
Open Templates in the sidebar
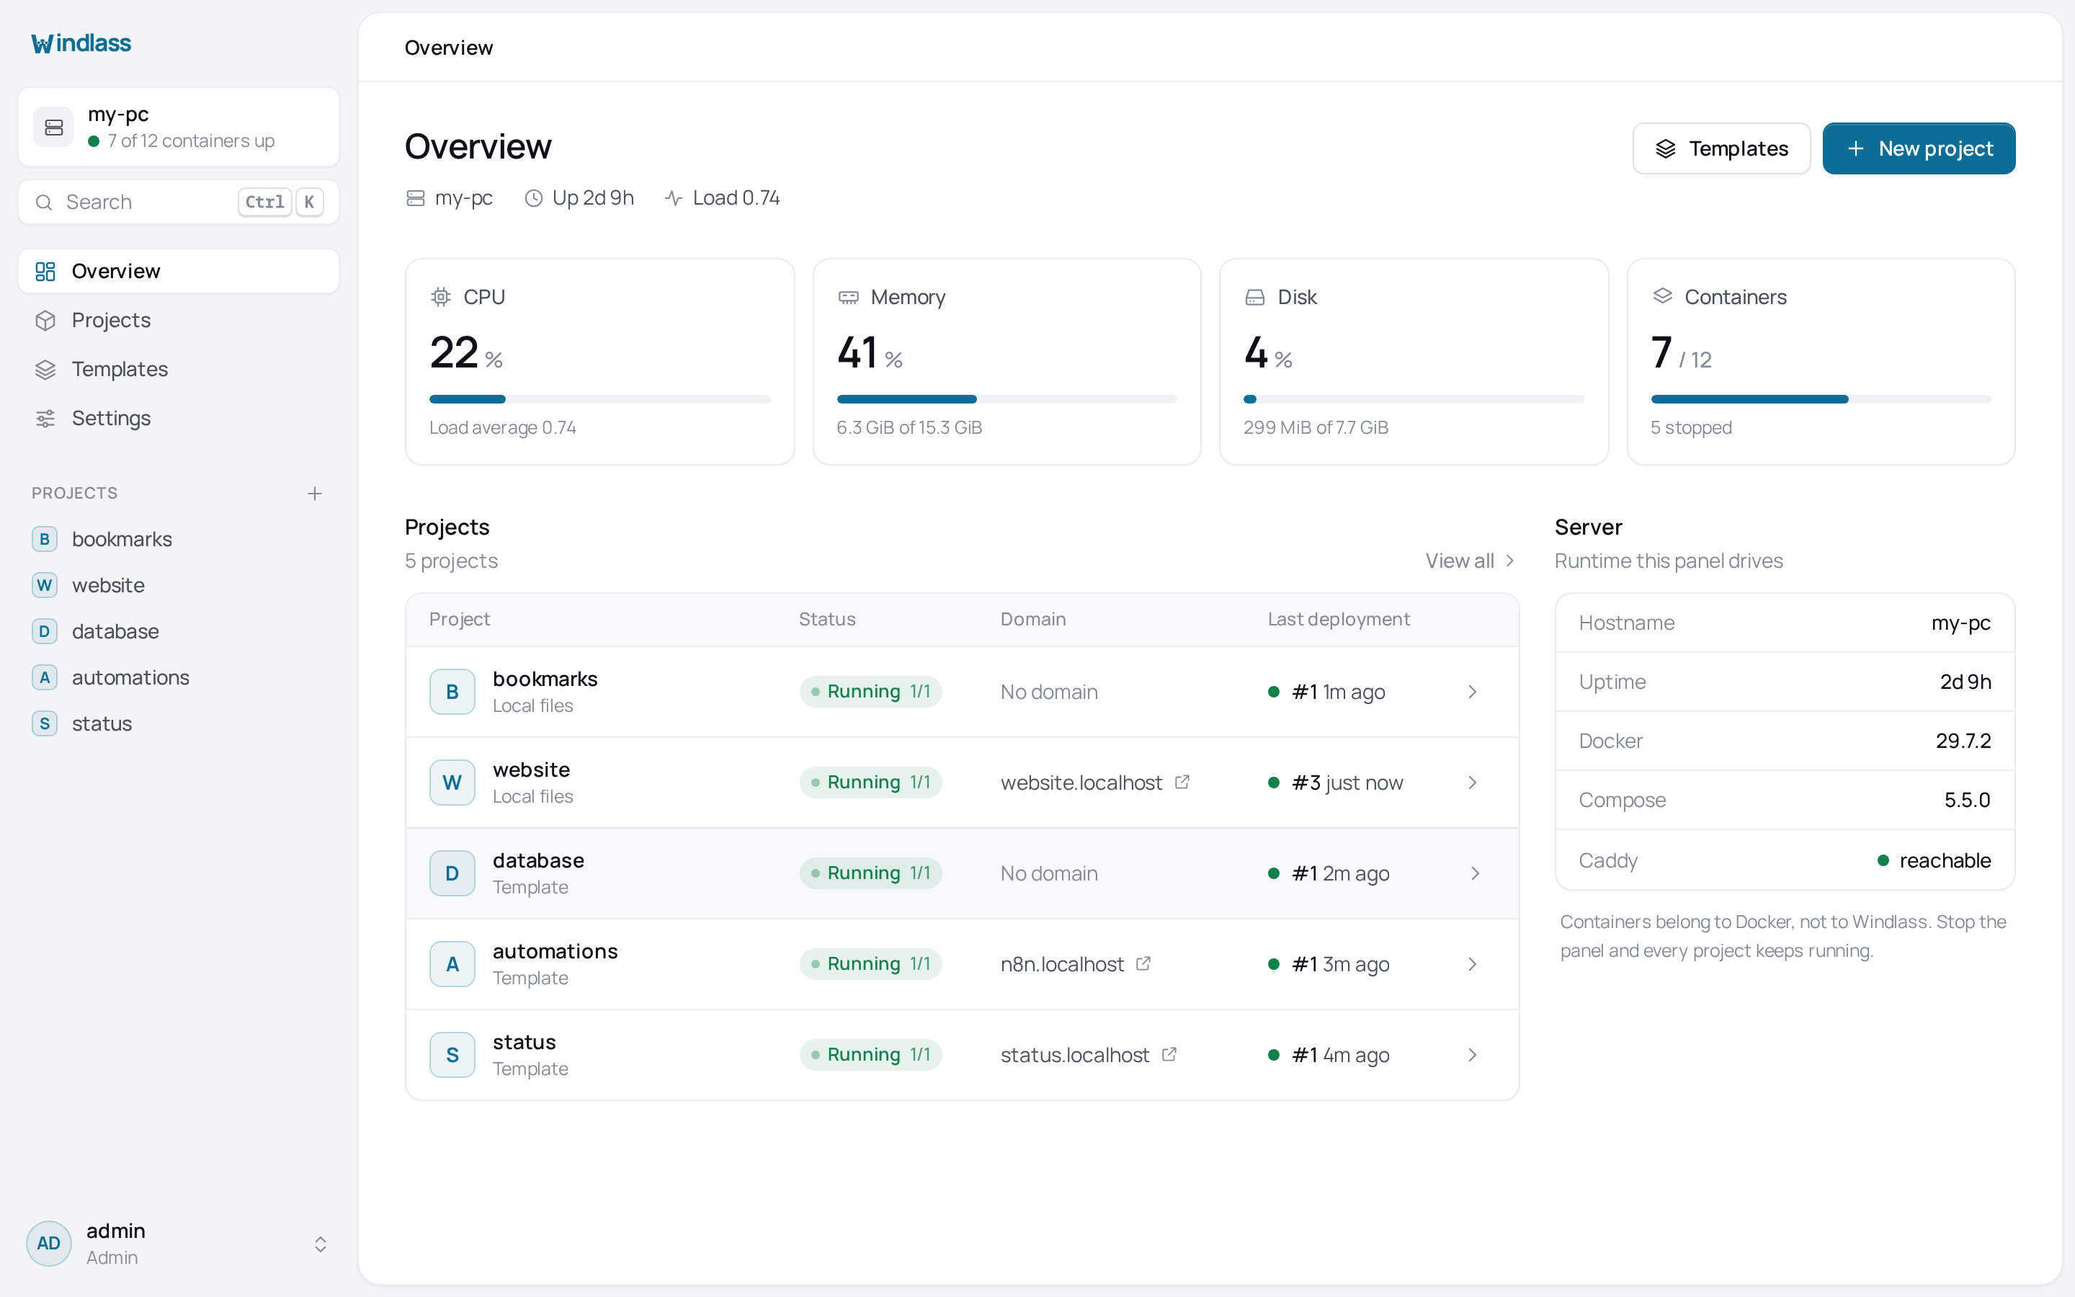pyautogui.click(x=179, y=369)
